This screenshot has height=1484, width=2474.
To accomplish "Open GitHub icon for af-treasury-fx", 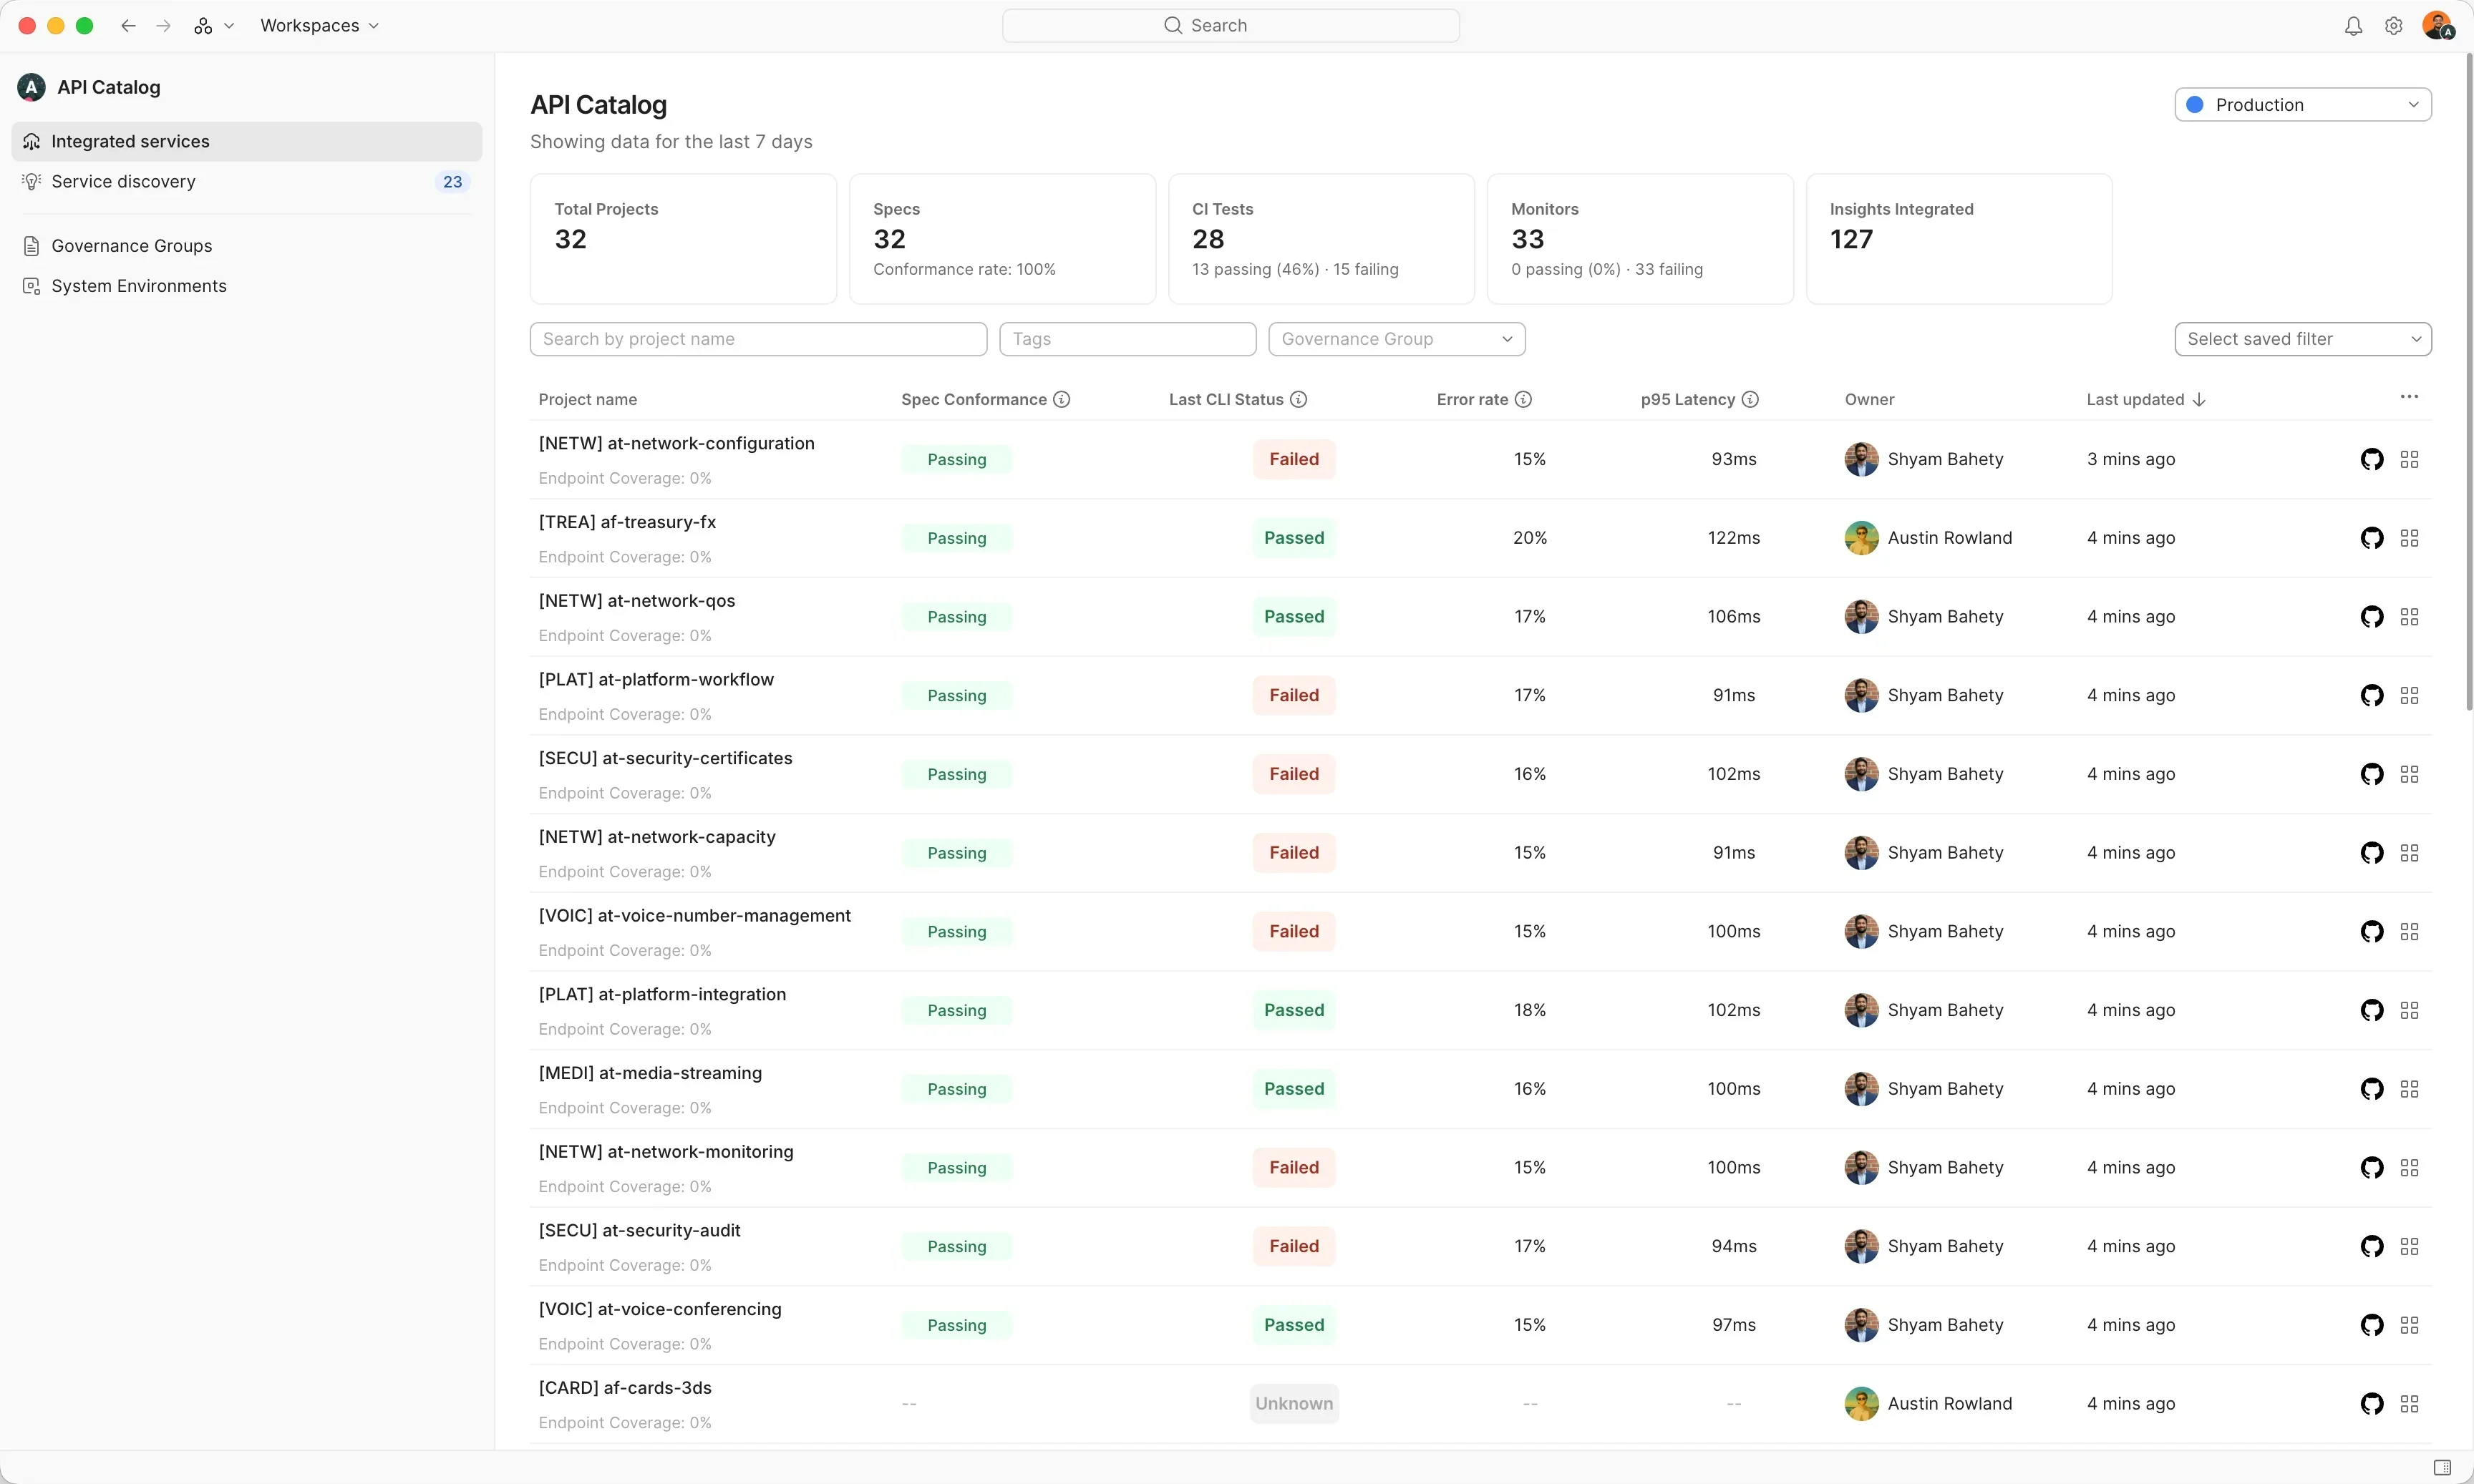I will pyautogui.click(x=2372, y=538).
